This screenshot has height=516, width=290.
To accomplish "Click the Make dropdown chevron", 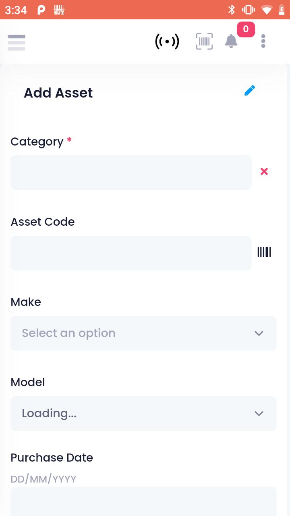I will tap(259, 333).
